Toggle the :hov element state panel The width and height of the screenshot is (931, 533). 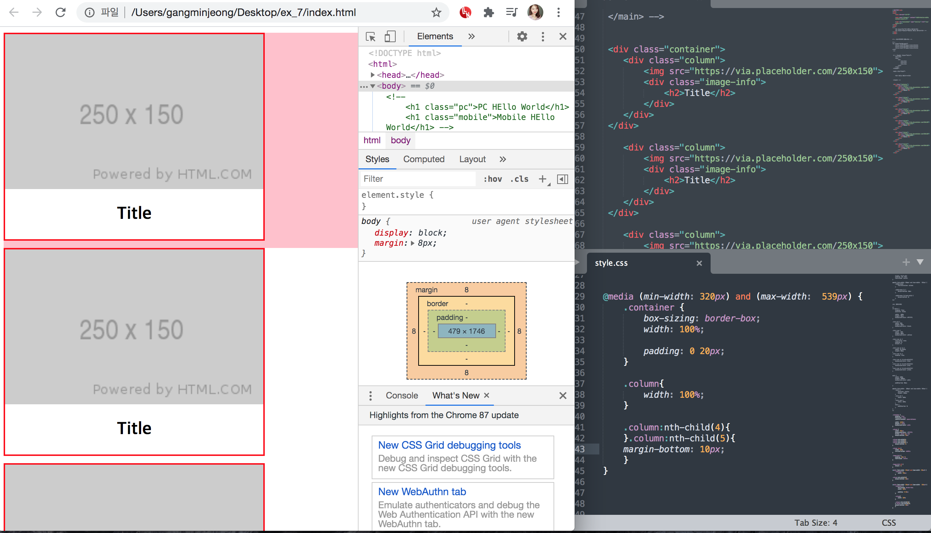[492, 179]
